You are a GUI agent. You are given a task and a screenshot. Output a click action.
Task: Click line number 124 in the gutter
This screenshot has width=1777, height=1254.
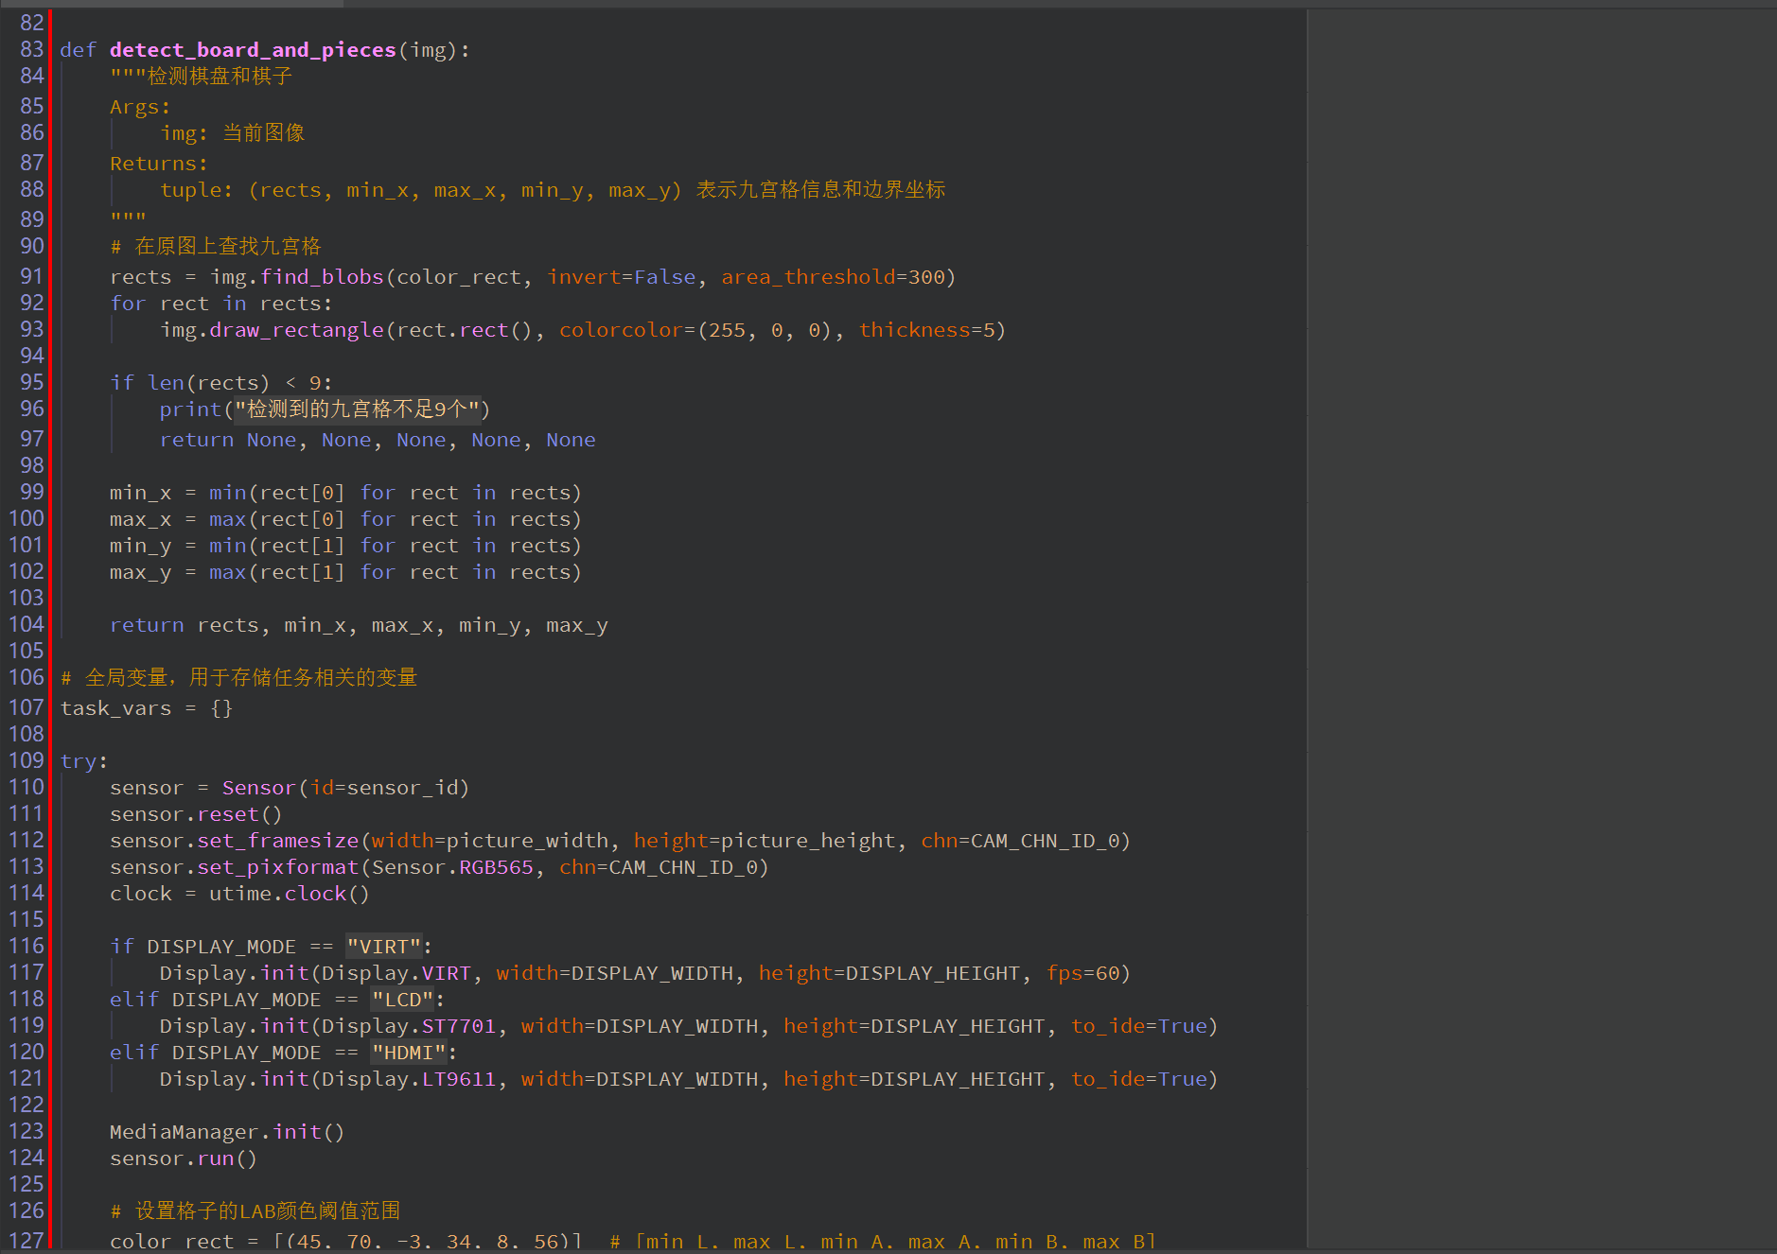coord(26,1158)
